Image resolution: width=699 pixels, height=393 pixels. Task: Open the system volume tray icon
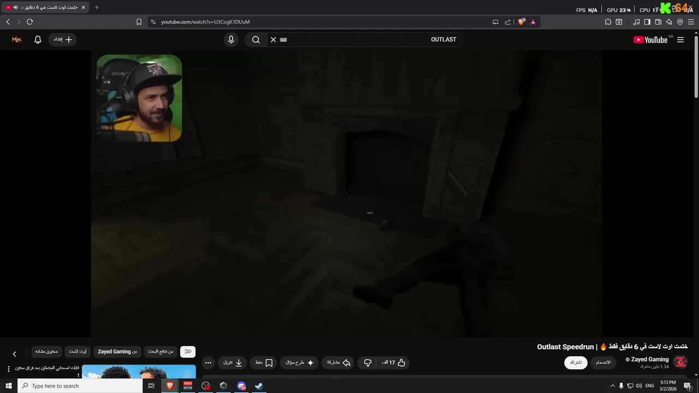pyautogui.click(x=638, y=386)
